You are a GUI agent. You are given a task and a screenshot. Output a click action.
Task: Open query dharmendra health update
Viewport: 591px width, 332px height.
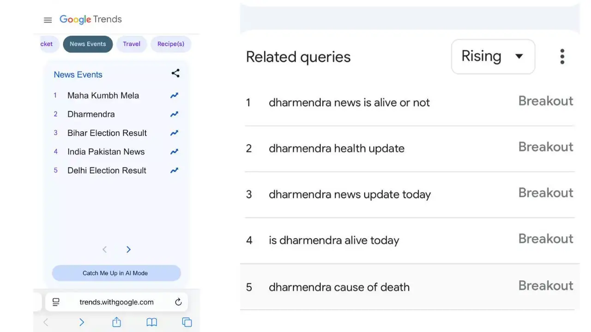pos(336,148)
